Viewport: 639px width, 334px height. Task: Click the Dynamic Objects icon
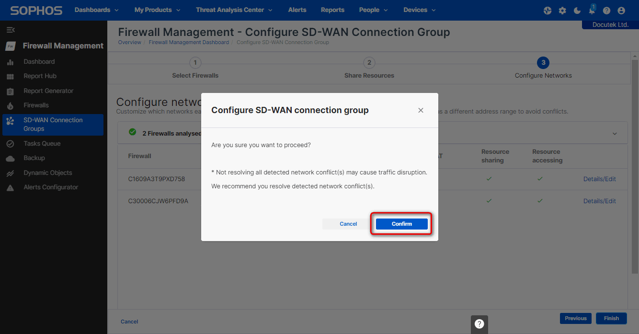pos(10,173)
